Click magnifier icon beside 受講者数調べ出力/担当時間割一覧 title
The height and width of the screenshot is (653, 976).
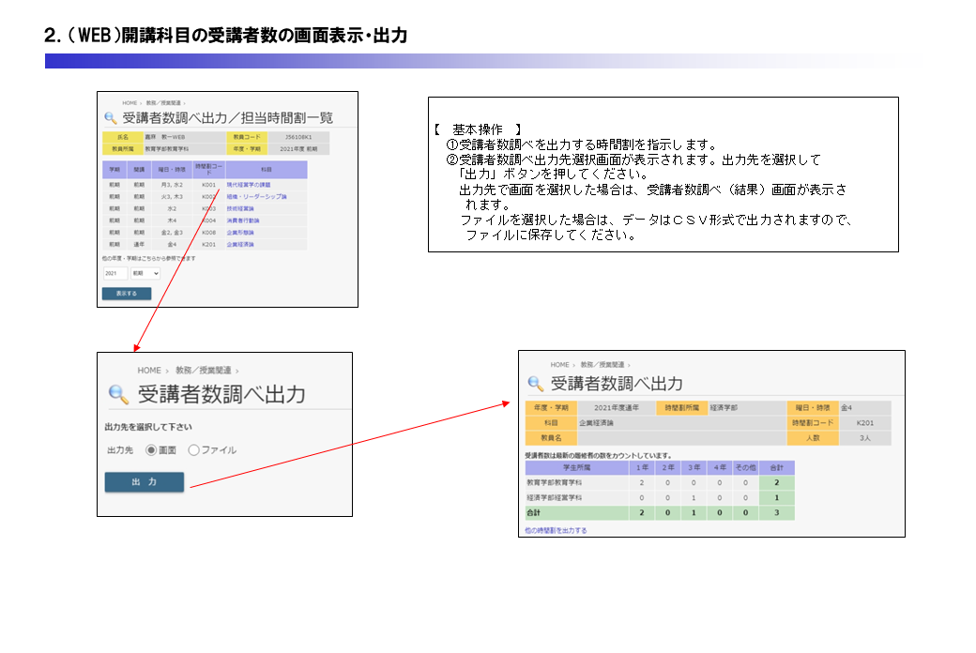(110, 117)
